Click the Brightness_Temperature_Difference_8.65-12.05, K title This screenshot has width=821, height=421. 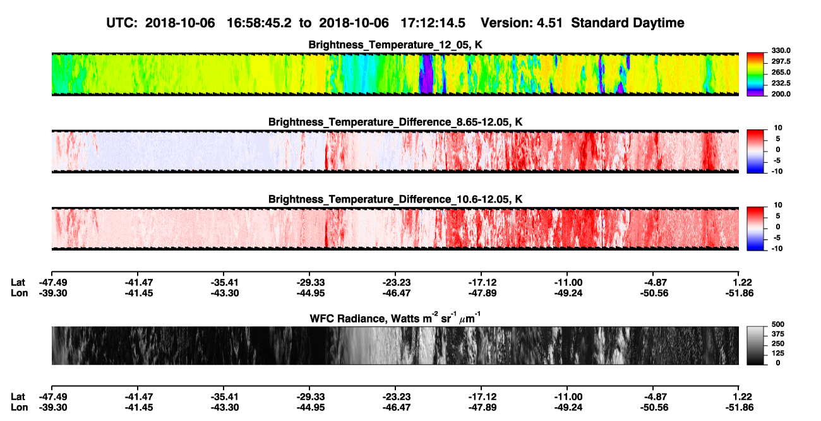click(x=395, y=122)
